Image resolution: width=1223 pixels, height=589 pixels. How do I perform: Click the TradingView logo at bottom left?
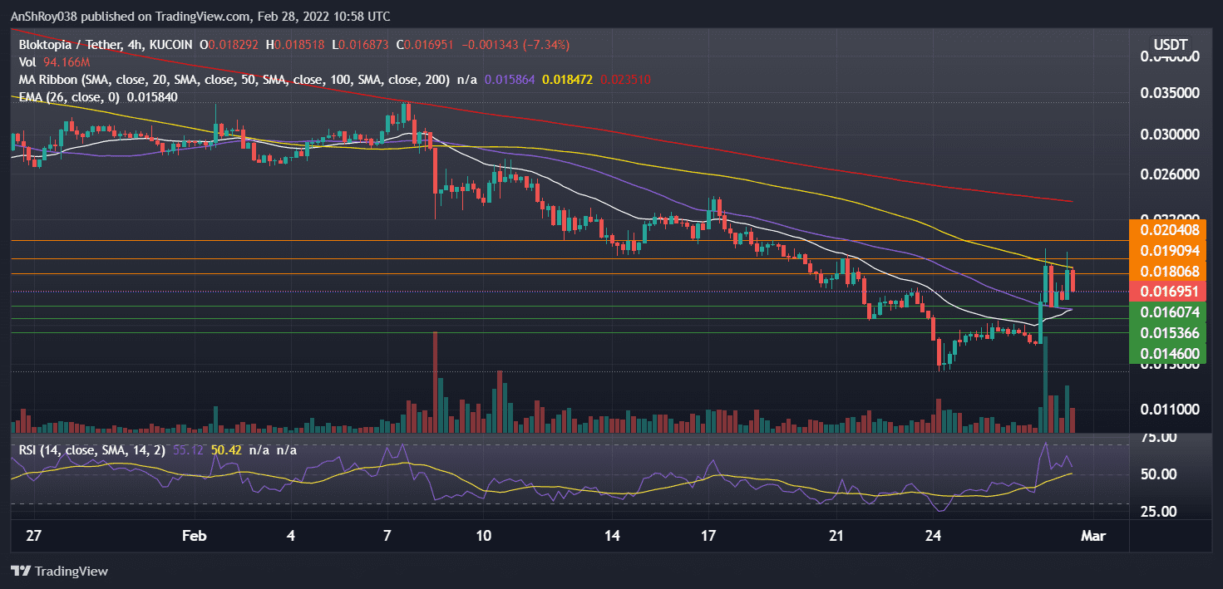tap(59, 571)
